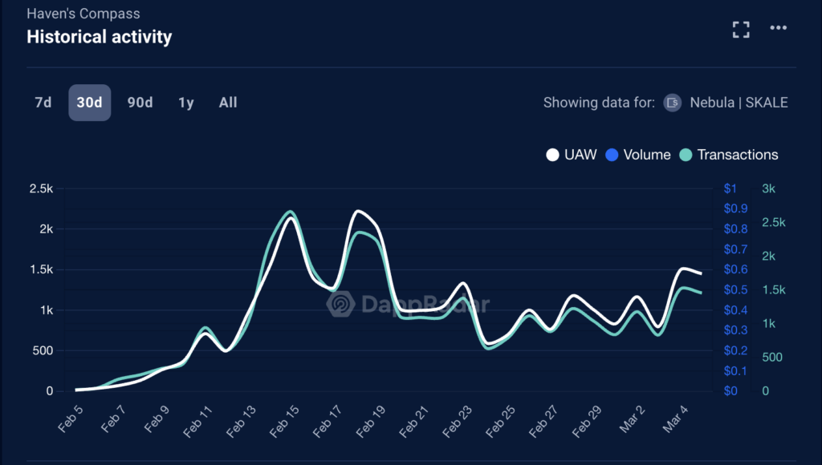Screen dimensions: 822x465
Task: Open fullscreen chart view icon
Action: (x=741, y=30)
